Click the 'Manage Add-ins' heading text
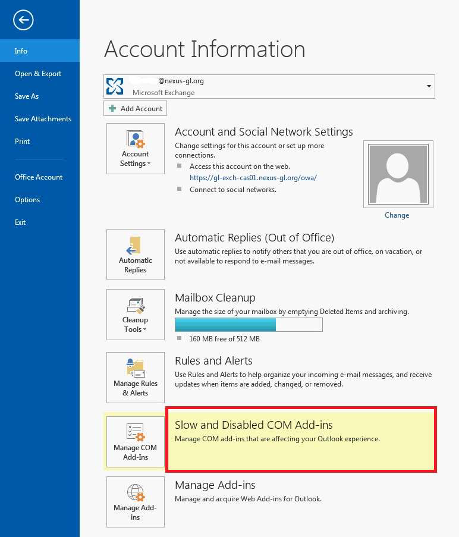Viewport: 459px width, 537px height. point(215,485)
